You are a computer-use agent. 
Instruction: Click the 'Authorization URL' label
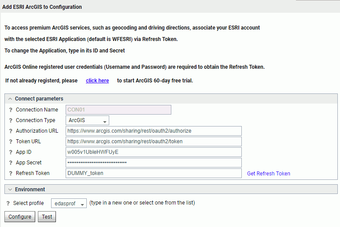tap(37, 131)
